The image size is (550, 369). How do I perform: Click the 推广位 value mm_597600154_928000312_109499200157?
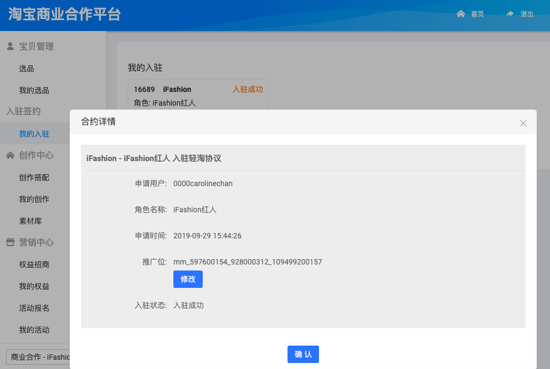click(x=248, y=262)
